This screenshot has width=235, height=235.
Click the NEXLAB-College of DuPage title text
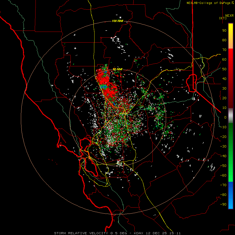(210, 3)
